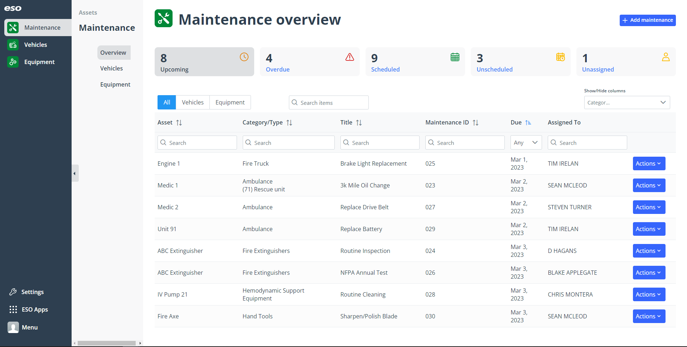Sort by Category/Type column arrows
The height and width of the screenshot is (347, 687).
(x=289, y=123)
